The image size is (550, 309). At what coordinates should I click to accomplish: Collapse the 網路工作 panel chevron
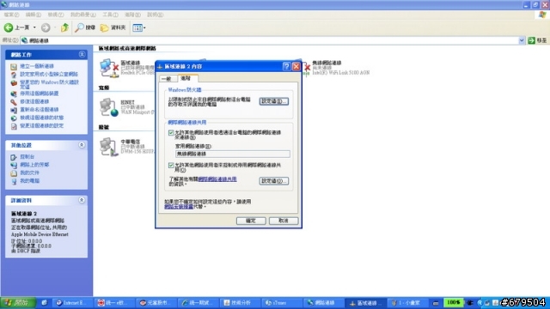click(x=82, y=54)
